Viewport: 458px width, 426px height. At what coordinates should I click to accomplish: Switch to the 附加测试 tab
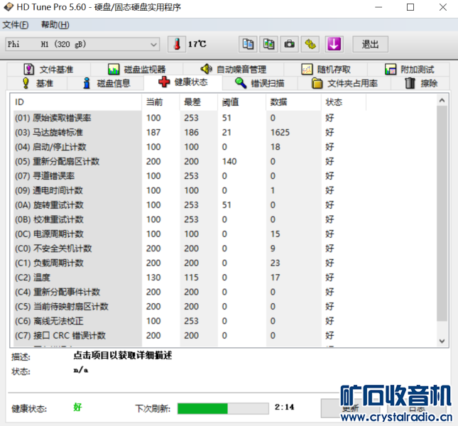coord(409,70)
